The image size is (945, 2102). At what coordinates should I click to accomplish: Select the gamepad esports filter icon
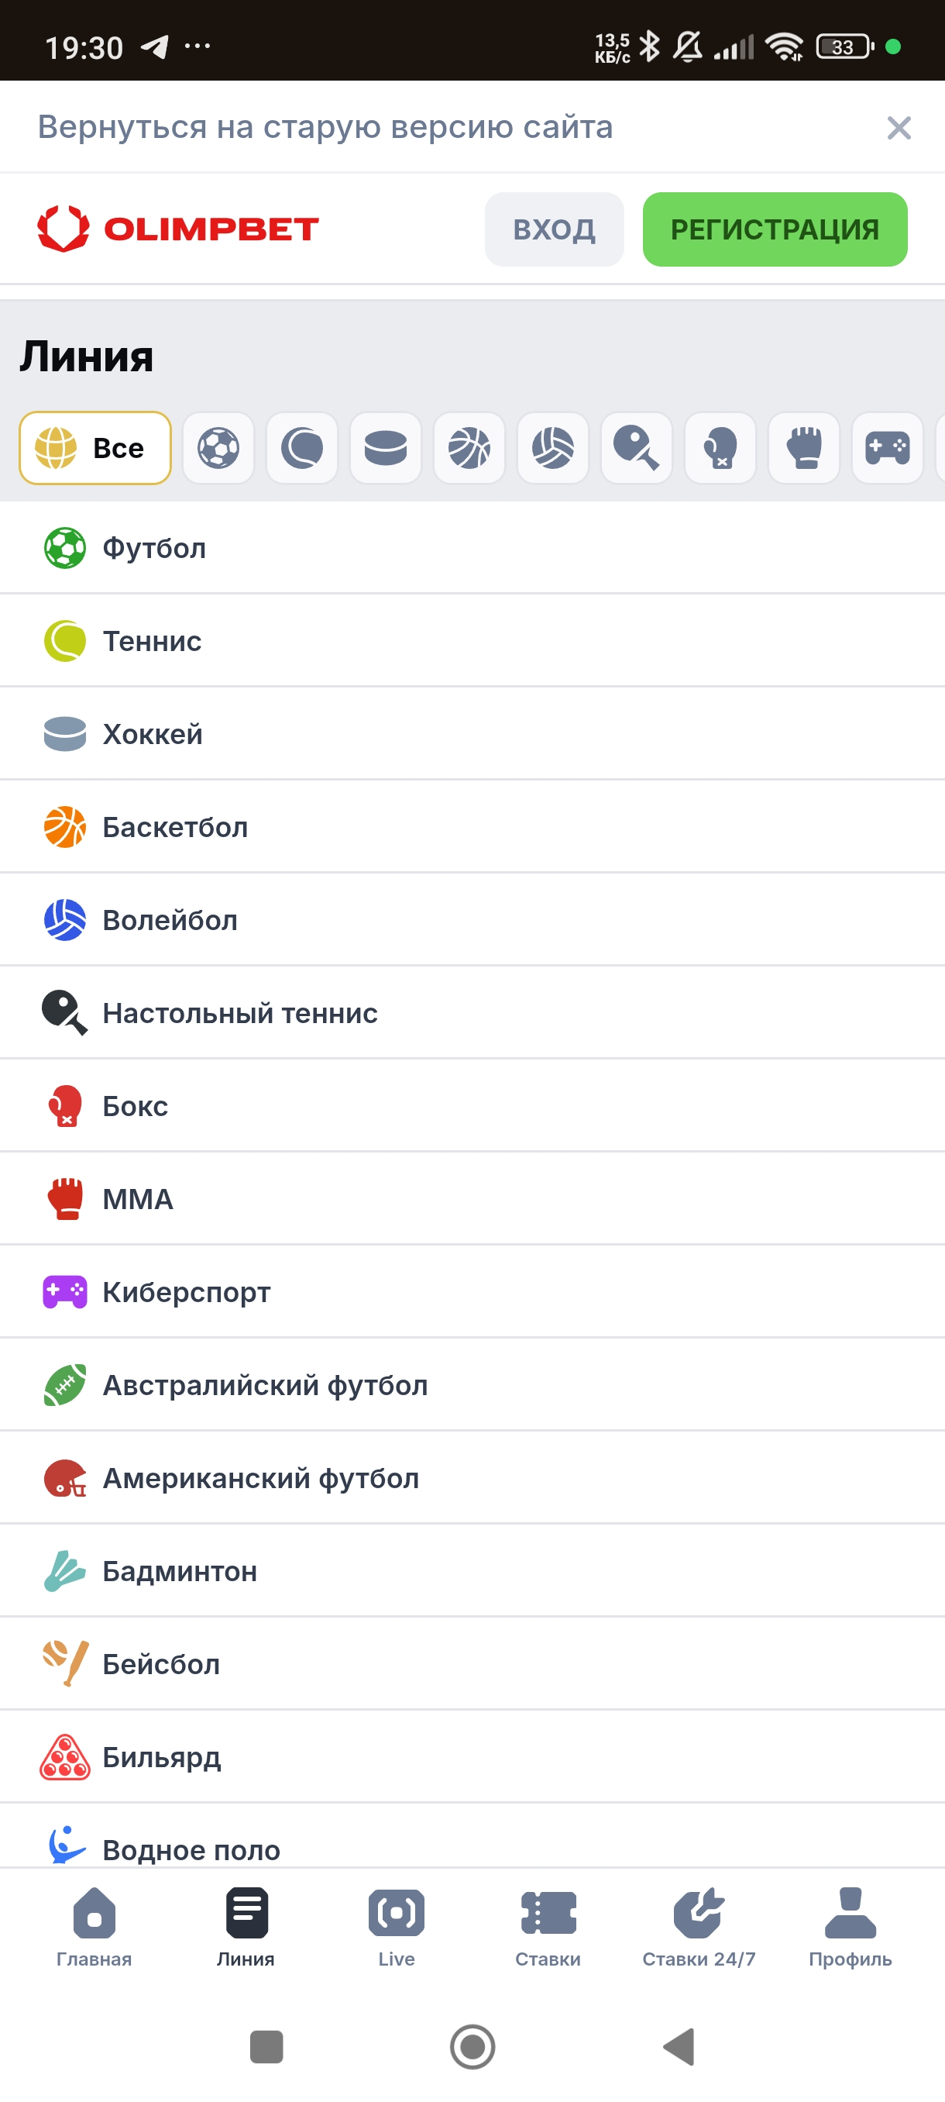click(887, 448)
